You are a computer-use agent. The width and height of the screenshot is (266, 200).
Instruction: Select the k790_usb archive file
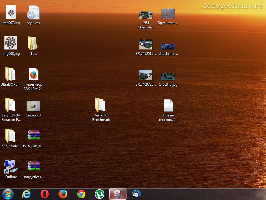coord(33,135)
